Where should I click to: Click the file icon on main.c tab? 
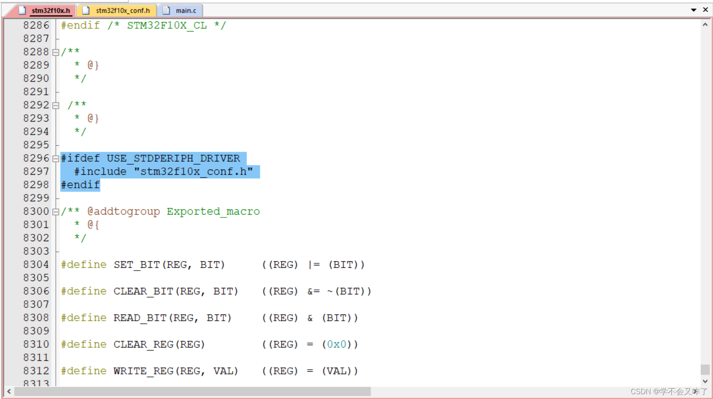click(x=166, y=10)
